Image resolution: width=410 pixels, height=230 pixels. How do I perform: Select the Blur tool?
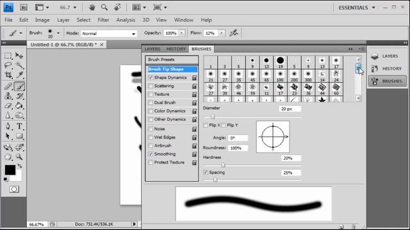click(x=8, y=115)
